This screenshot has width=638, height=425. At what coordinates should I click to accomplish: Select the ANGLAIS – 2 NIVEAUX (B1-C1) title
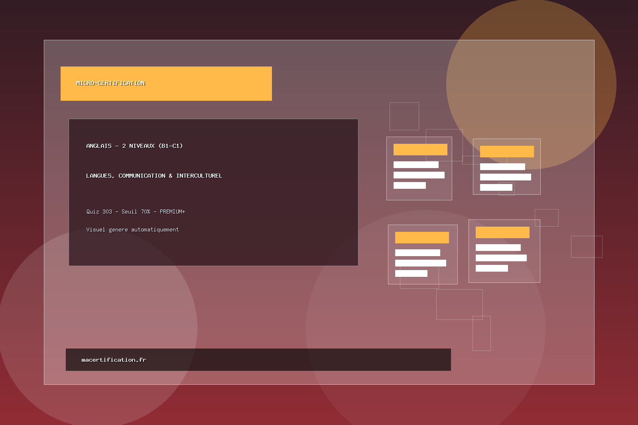[x=134, y=146]
